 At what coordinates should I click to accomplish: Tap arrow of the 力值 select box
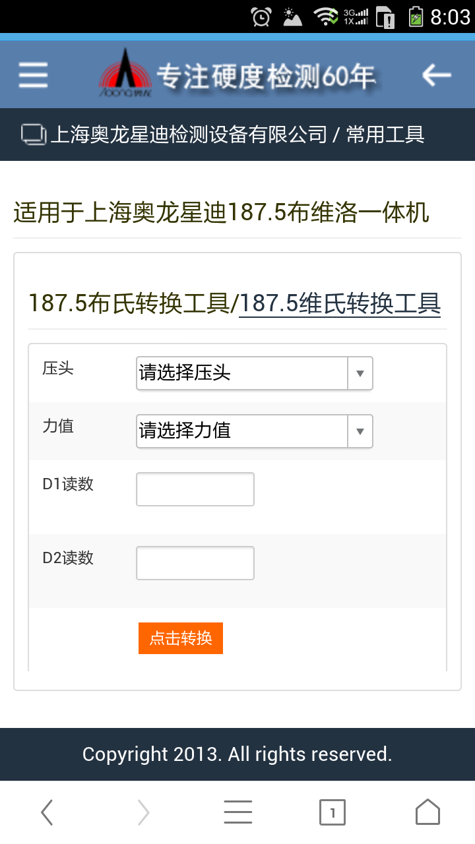point(360,431)
